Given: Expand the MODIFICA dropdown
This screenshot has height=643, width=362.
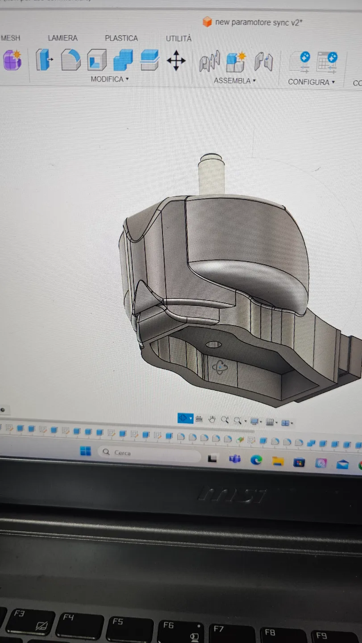Looking at the screenshot, I should pos(110,79).
